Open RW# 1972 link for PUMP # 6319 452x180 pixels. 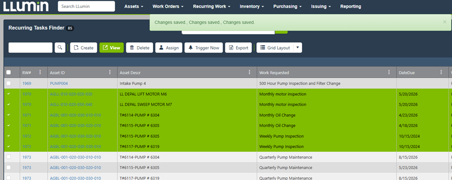coord(27,147)
